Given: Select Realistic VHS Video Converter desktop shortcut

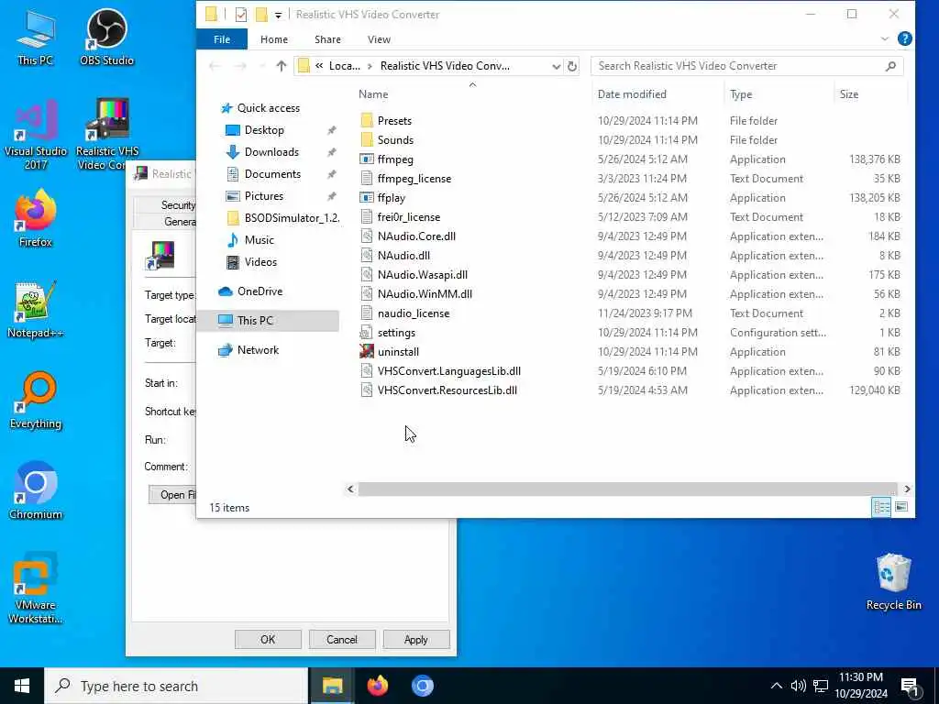Looking at the screenshot, I should tap(106, 134).
